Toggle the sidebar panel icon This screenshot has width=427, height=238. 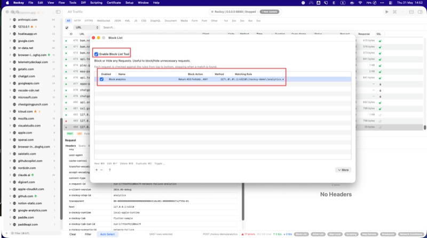(58, 12)
